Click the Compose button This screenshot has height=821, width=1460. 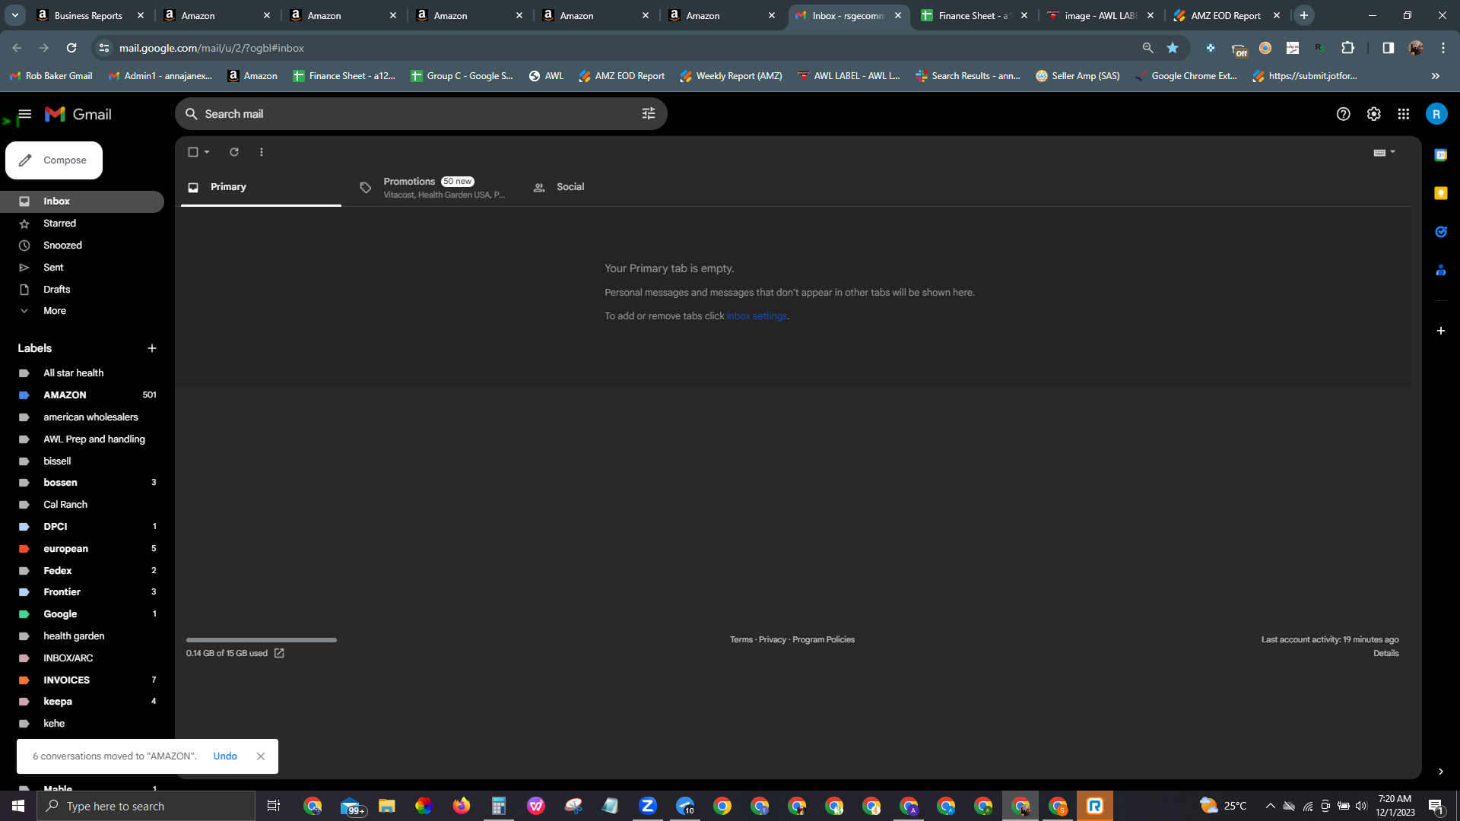(x=54, y=160)
